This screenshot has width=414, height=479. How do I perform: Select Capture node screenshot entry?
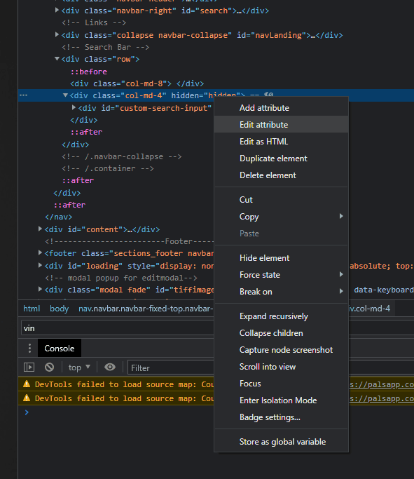tap(281, 350)
